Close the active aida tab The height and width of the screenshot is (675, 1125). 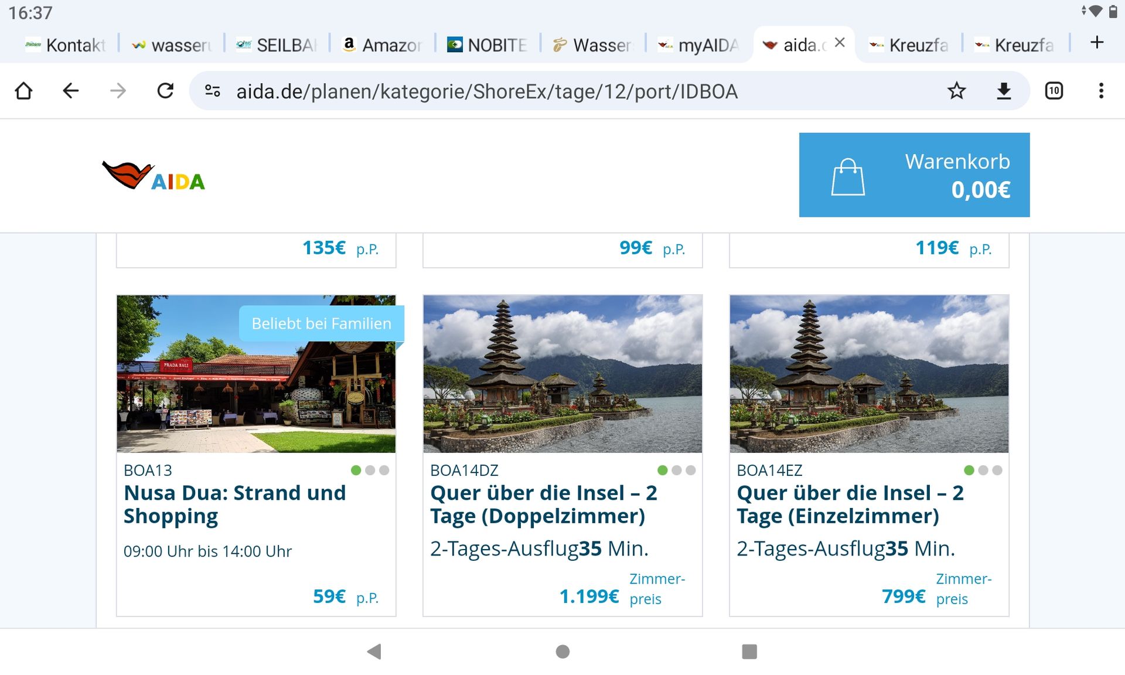tap(840, 43)
